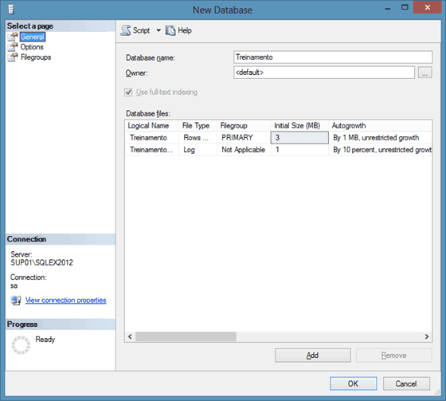This screenshot has width=446, height=401.
Task: Select the Initial Size cell showing 3
Action: 299,138
